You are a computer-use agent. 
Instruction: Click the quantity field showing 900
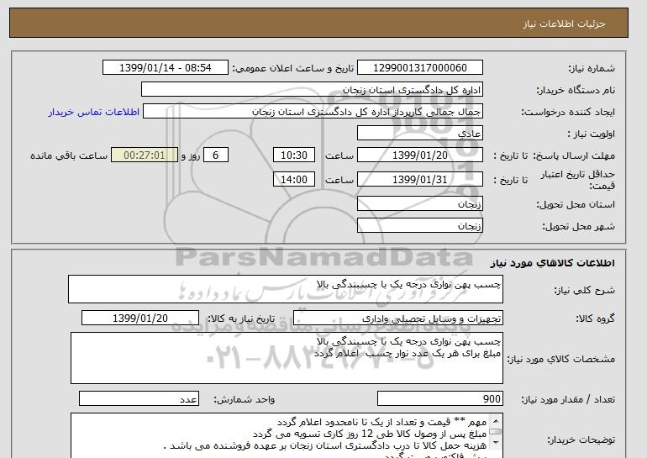pyautogui.click(x=440, y=399)
